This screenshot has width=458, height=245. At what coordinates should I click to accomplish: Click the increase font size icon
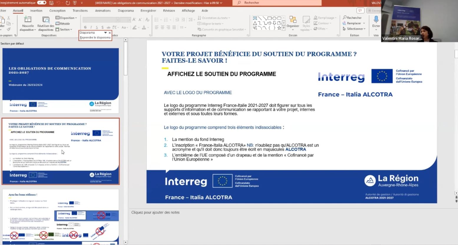(x=134, y=20)
